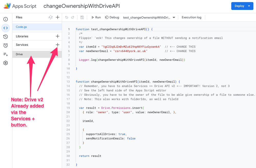Start Debug on the selected function
Viewport: 256px width, 168px height.
point(112,17)
